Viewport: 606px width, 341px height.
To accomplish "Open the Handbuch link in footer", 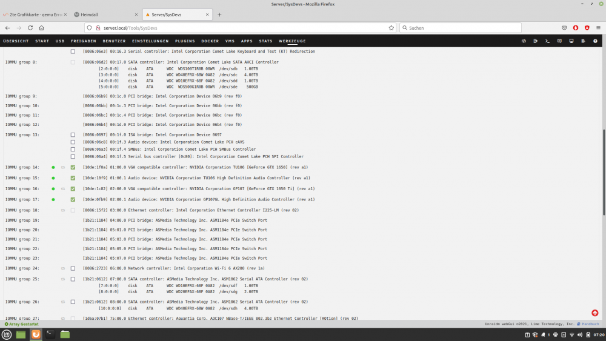I will [x=590, y=324].
